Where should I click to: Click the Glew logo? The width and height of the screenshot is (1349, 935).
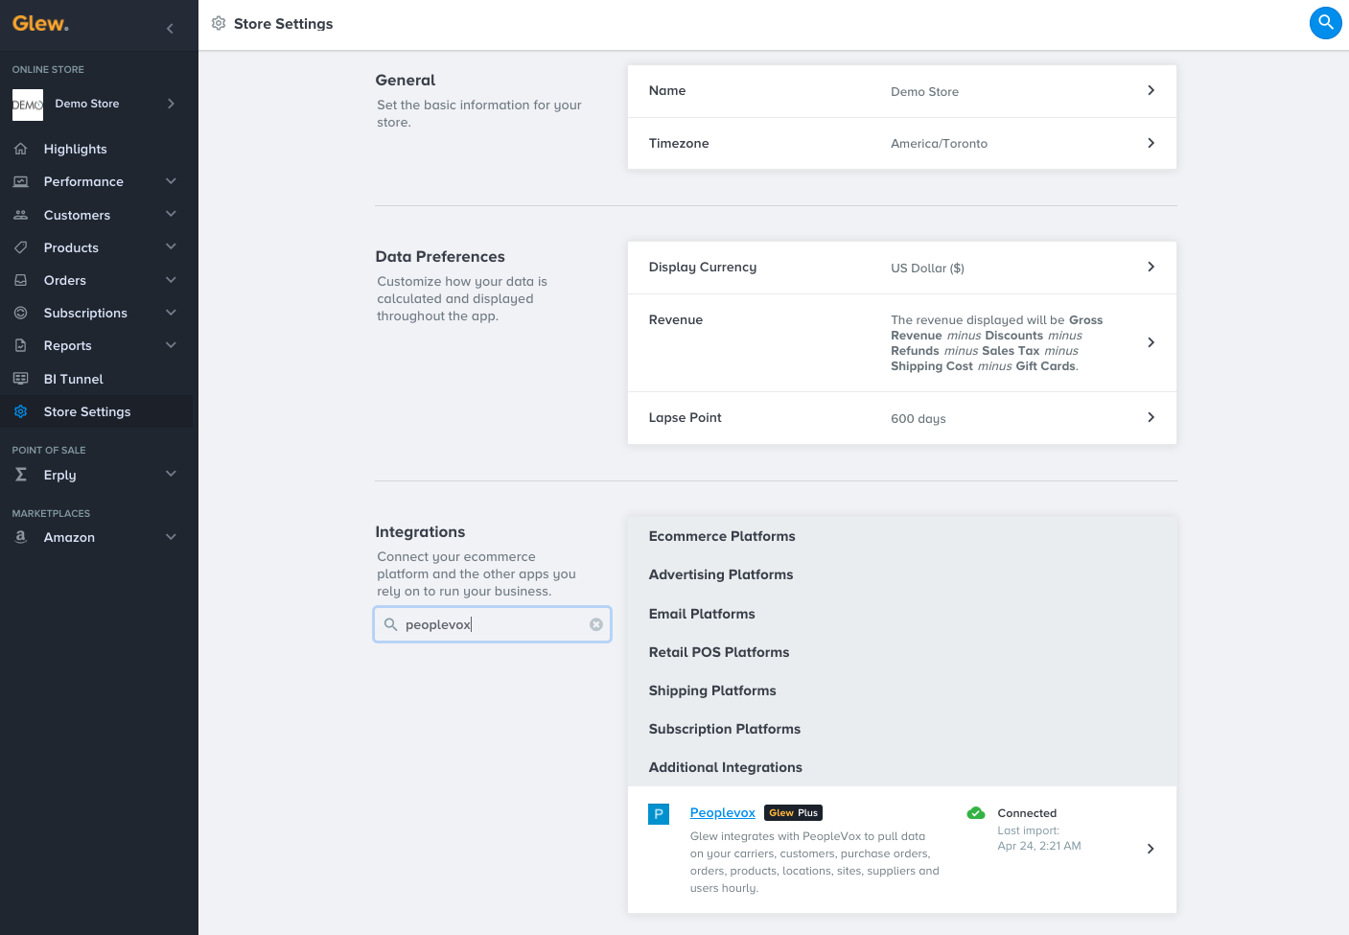(x=40, y=24)
